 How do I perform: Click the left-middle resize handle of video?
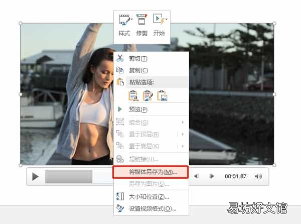pyautogui.click(x=21, y=94)
